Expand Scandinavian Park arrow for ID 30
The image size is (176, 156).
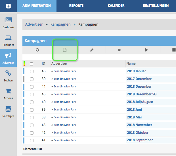click(x=52, y=79)
